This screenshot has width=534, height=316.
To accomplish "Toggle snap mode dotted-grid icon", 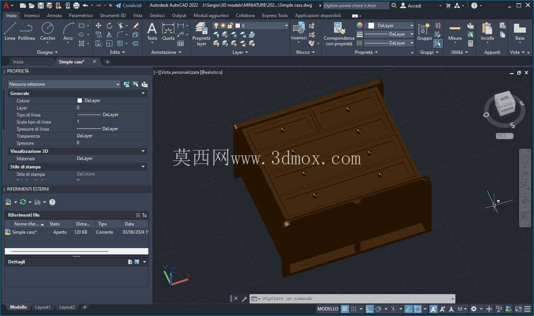I will 354,309.
